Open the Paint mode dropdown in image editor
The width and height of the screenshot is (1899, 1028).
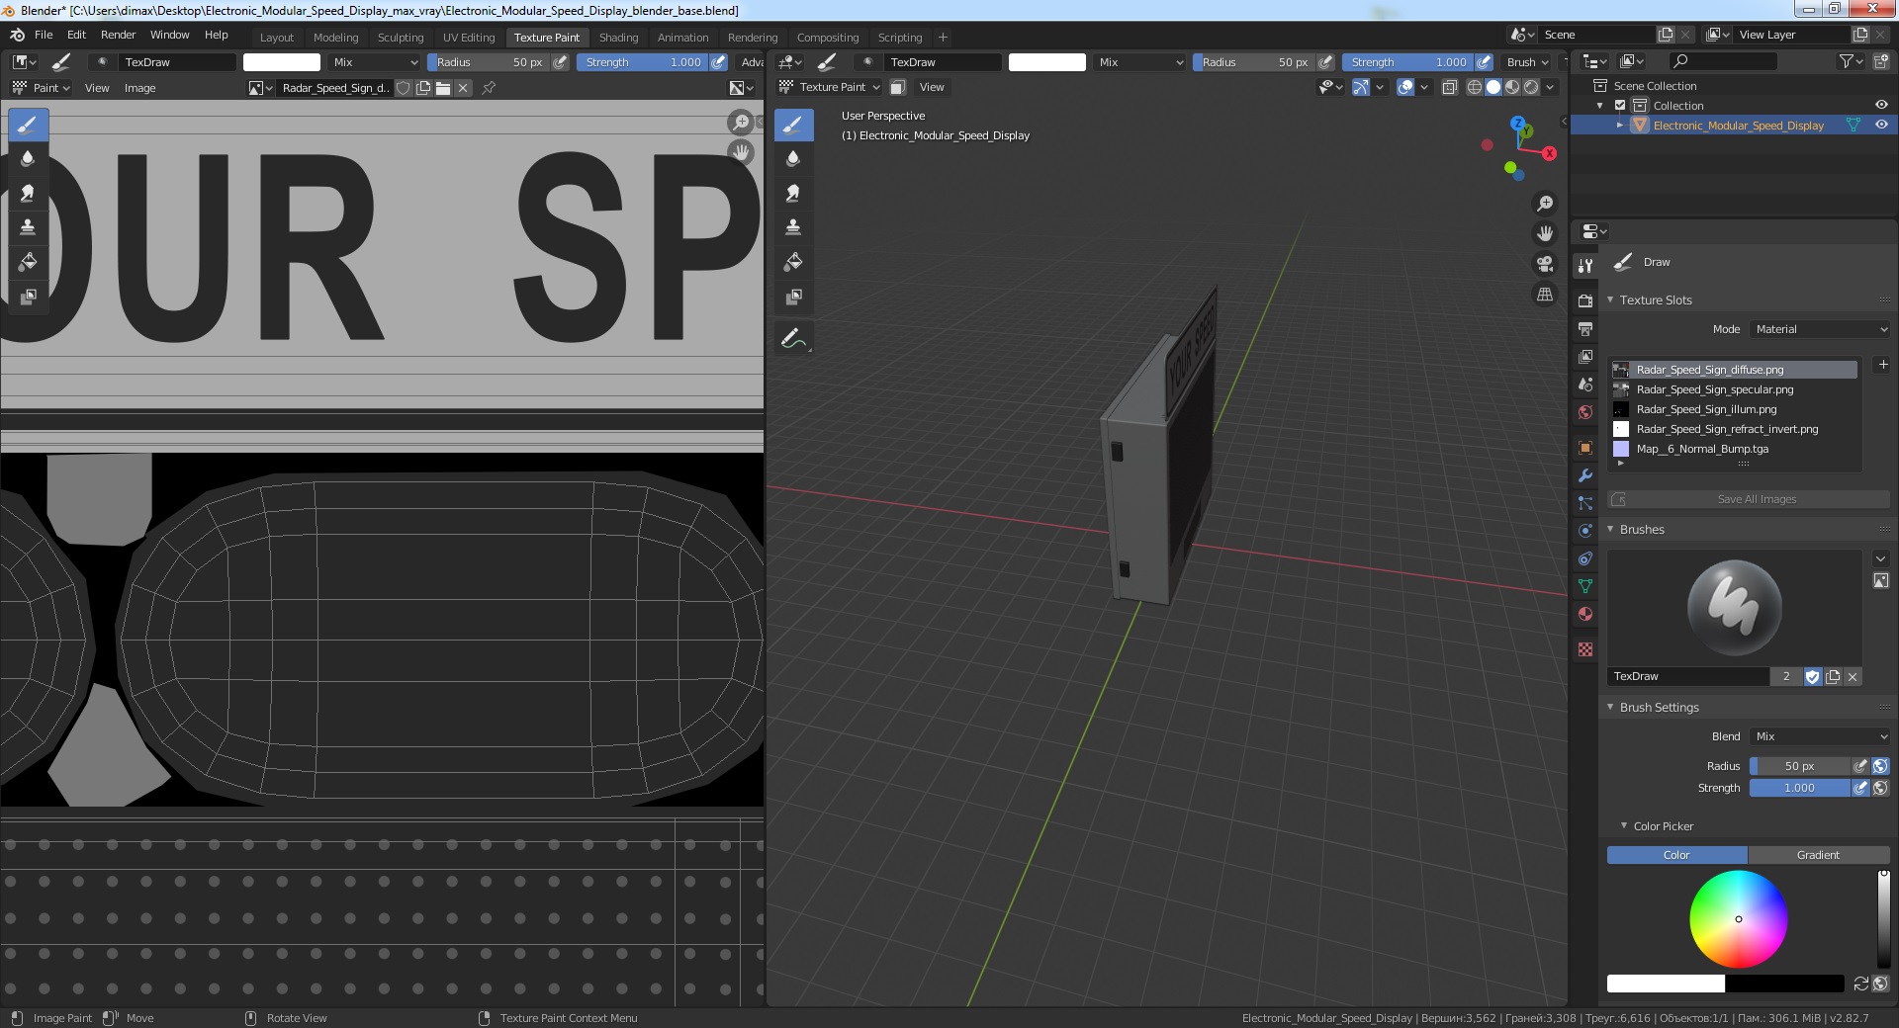(x=41, y=88)
